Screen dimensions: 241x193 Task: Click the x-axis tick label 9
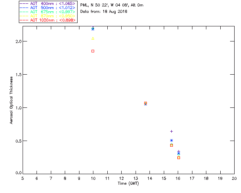(x=79, y=178)
